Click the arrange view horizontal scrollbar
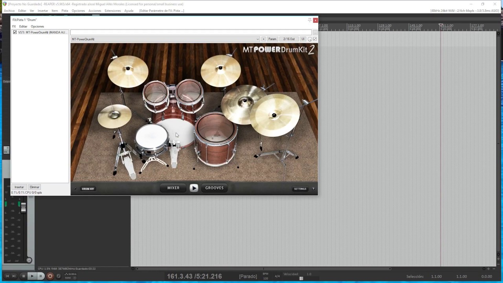Screen dimensions: 503x283 pyautogui.click(x=263, y=268)
